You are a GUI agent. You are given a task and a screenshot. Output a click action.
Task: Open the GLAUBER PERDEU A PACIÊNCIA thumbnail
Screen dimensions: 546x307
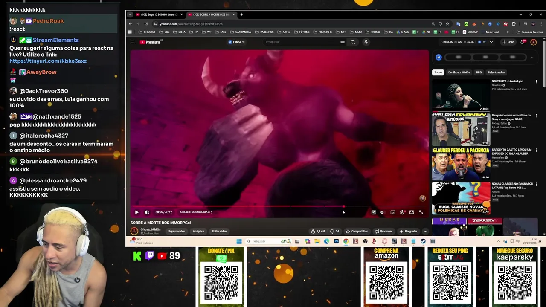tap(461, 164)
